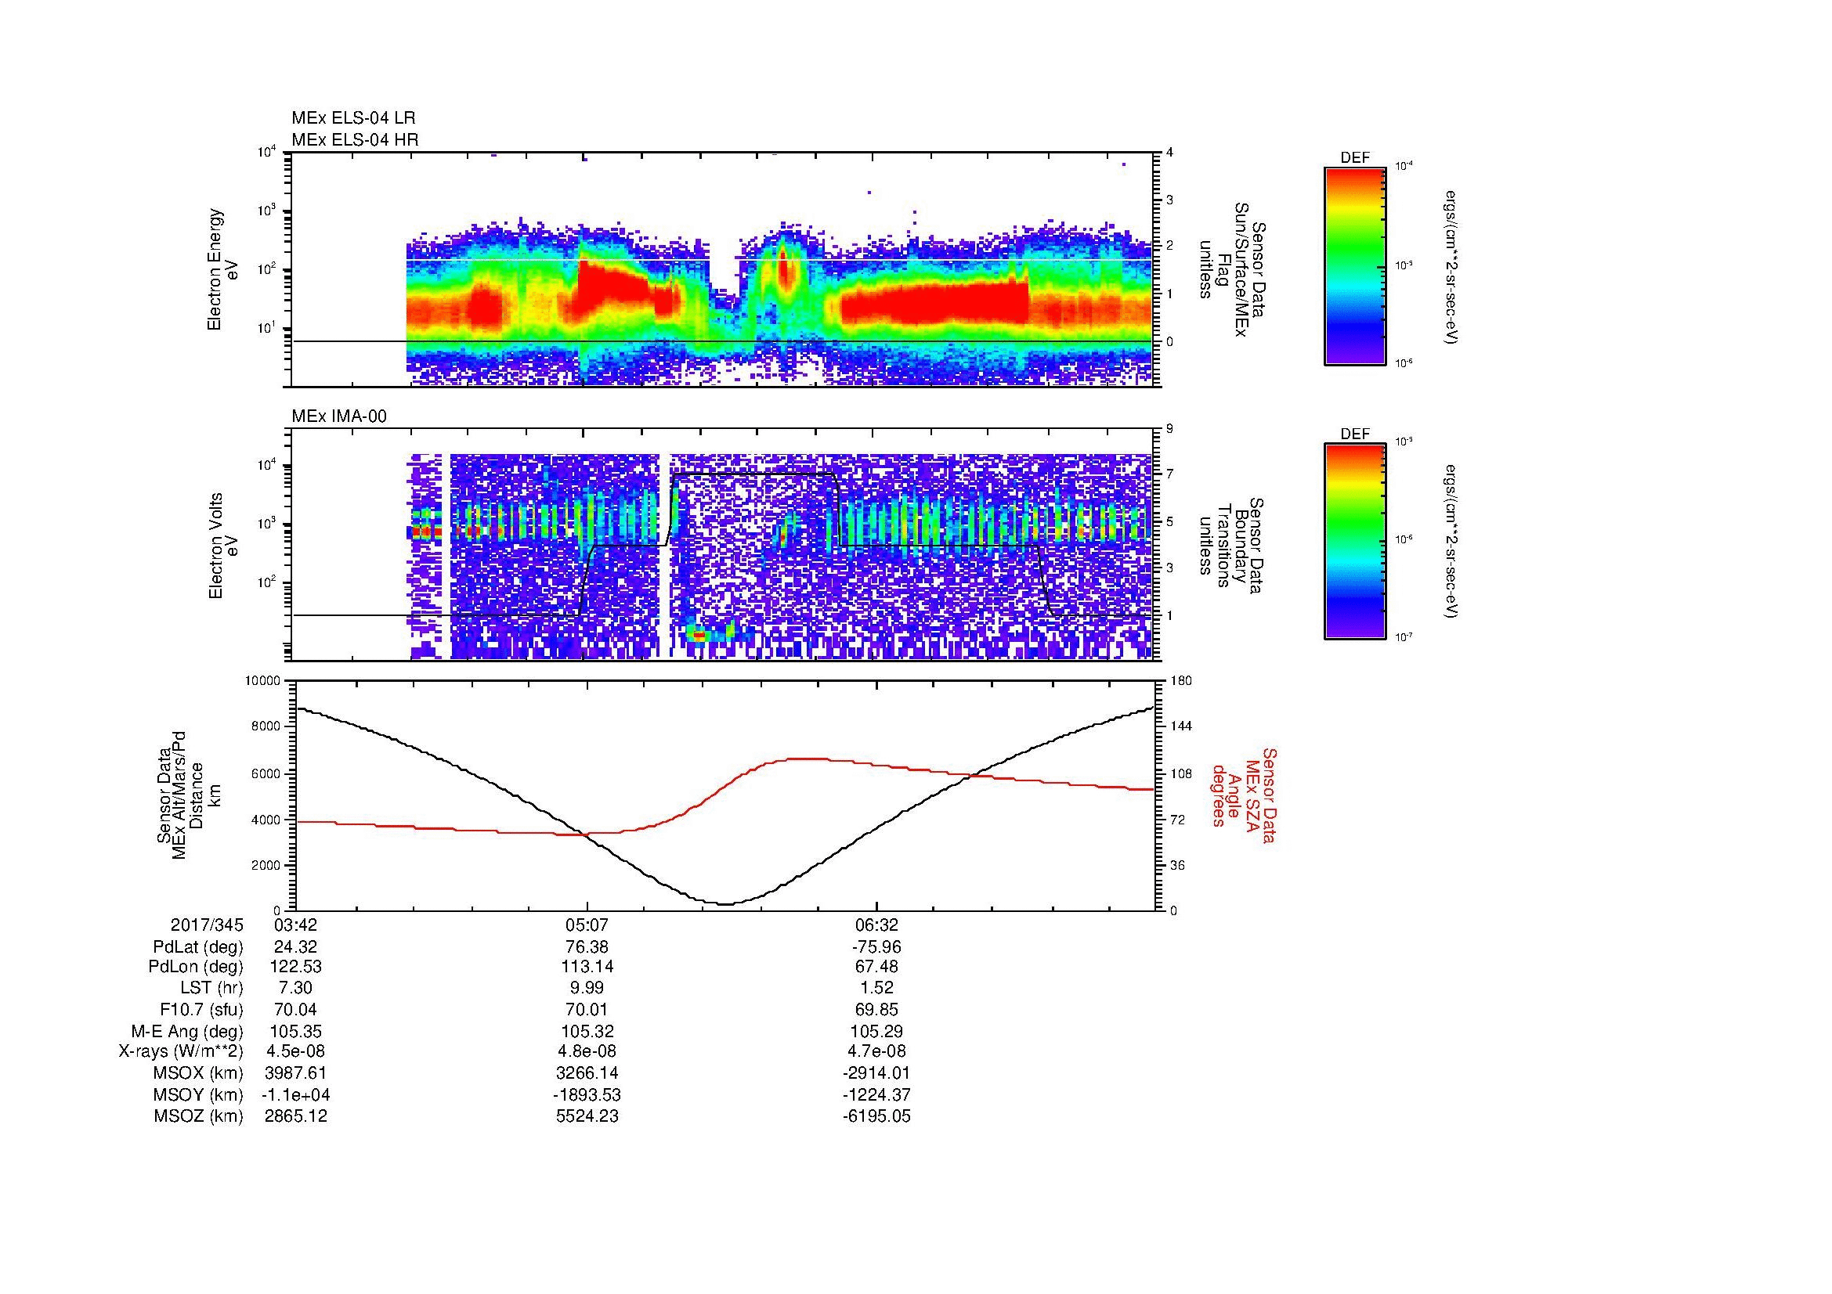Click the PdLon (deg) row label

pyautogui.click(x=197, y=967)
